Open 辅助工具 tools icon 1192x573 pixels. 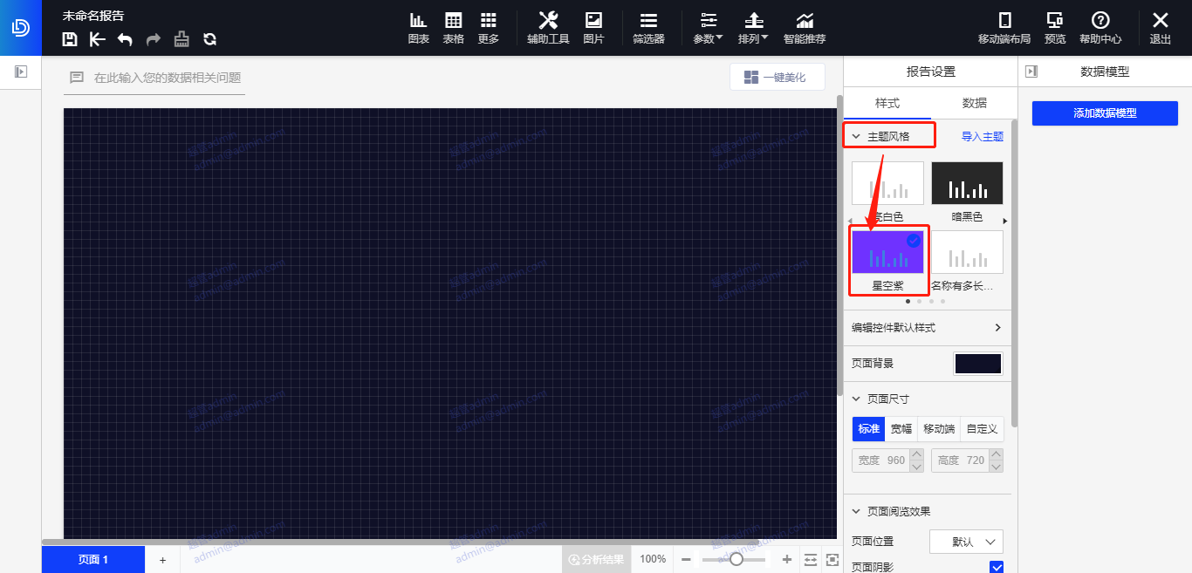pyautogui.click(x=548, y=27)
